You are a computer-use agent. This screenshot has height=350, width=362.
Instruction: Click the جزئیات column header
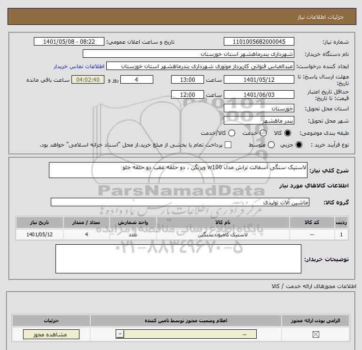click(x=51, y=321)
